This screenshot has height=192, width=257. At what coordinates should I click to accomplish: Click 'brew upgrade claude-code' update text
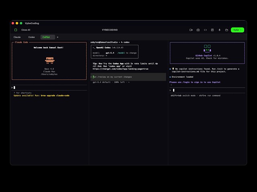pos(55,96)
